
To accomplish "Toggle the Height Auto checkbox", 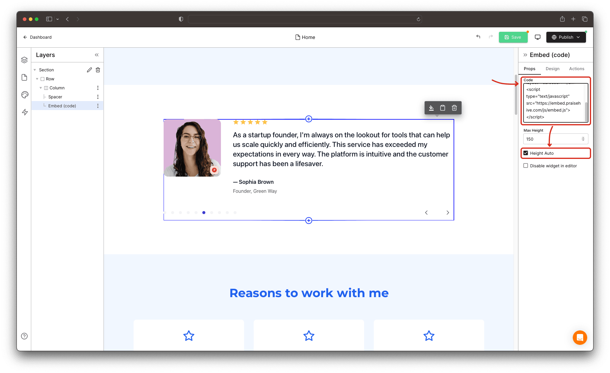I will [526, 153].
